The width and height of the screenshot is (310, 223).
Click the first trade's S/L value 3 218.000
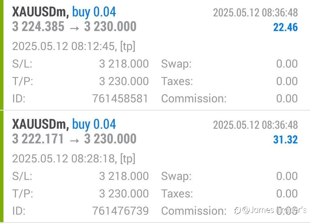point(124,64)
